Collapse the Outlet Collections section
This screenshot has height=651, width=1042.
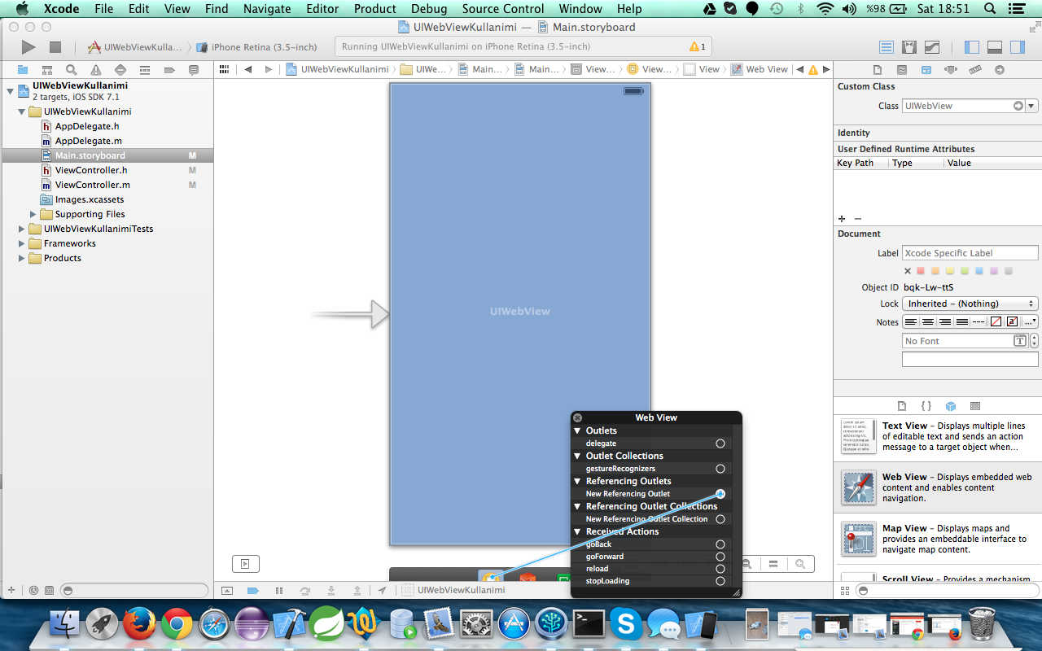pos(577,456)
